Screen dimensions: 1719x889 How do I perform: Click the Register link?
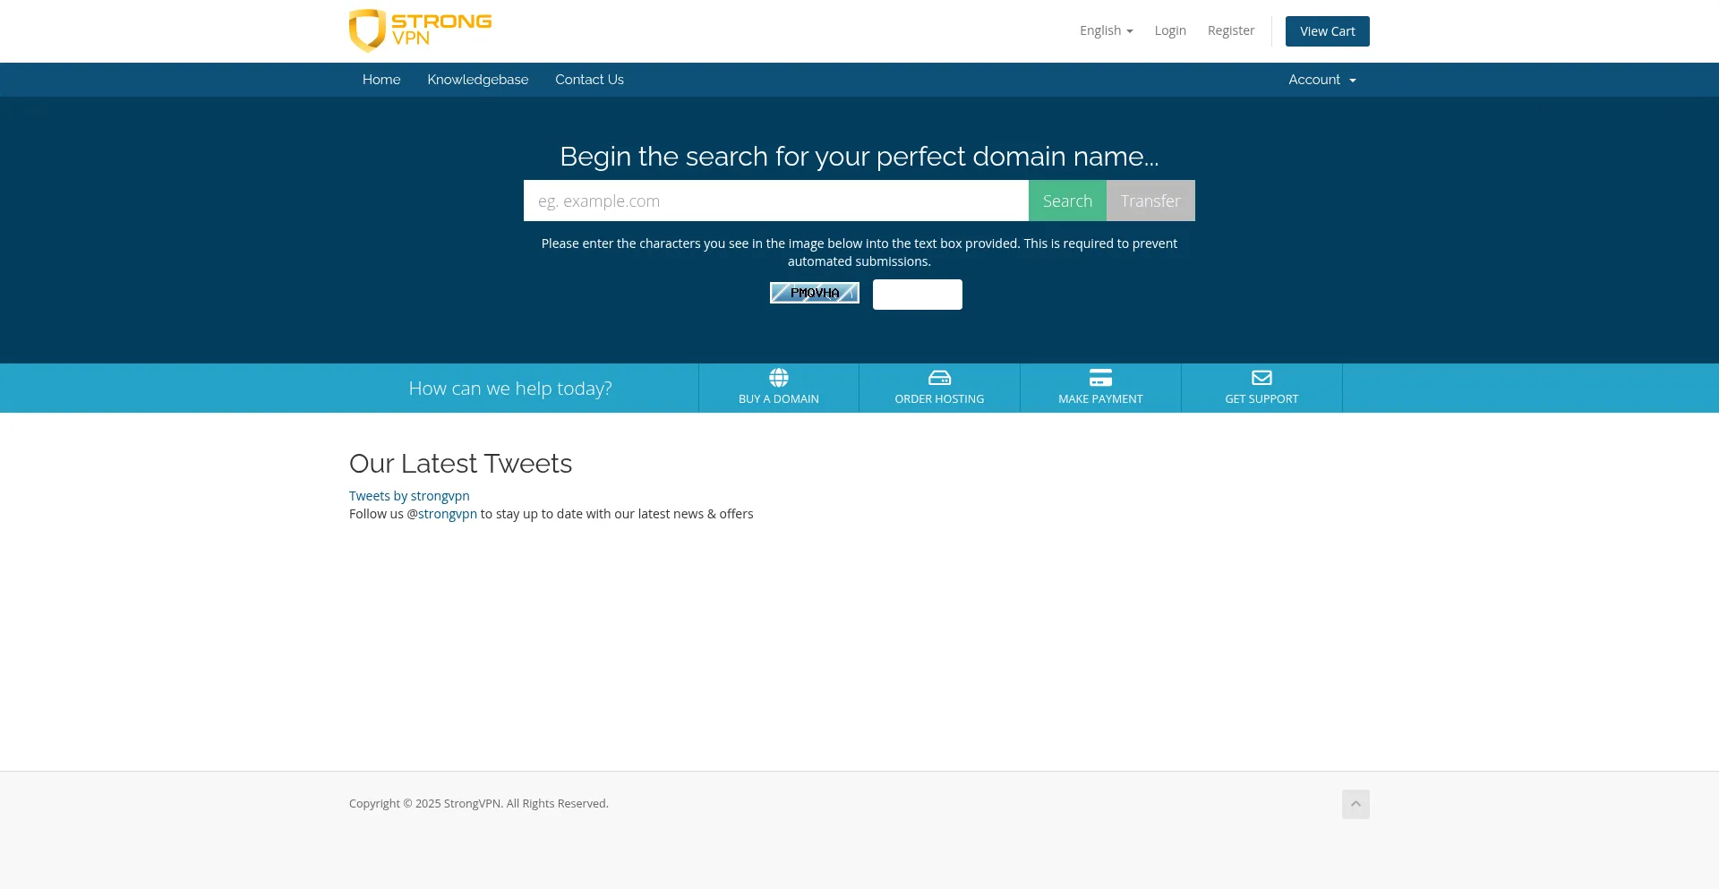pyautogui.click(x=1230, y=30)
